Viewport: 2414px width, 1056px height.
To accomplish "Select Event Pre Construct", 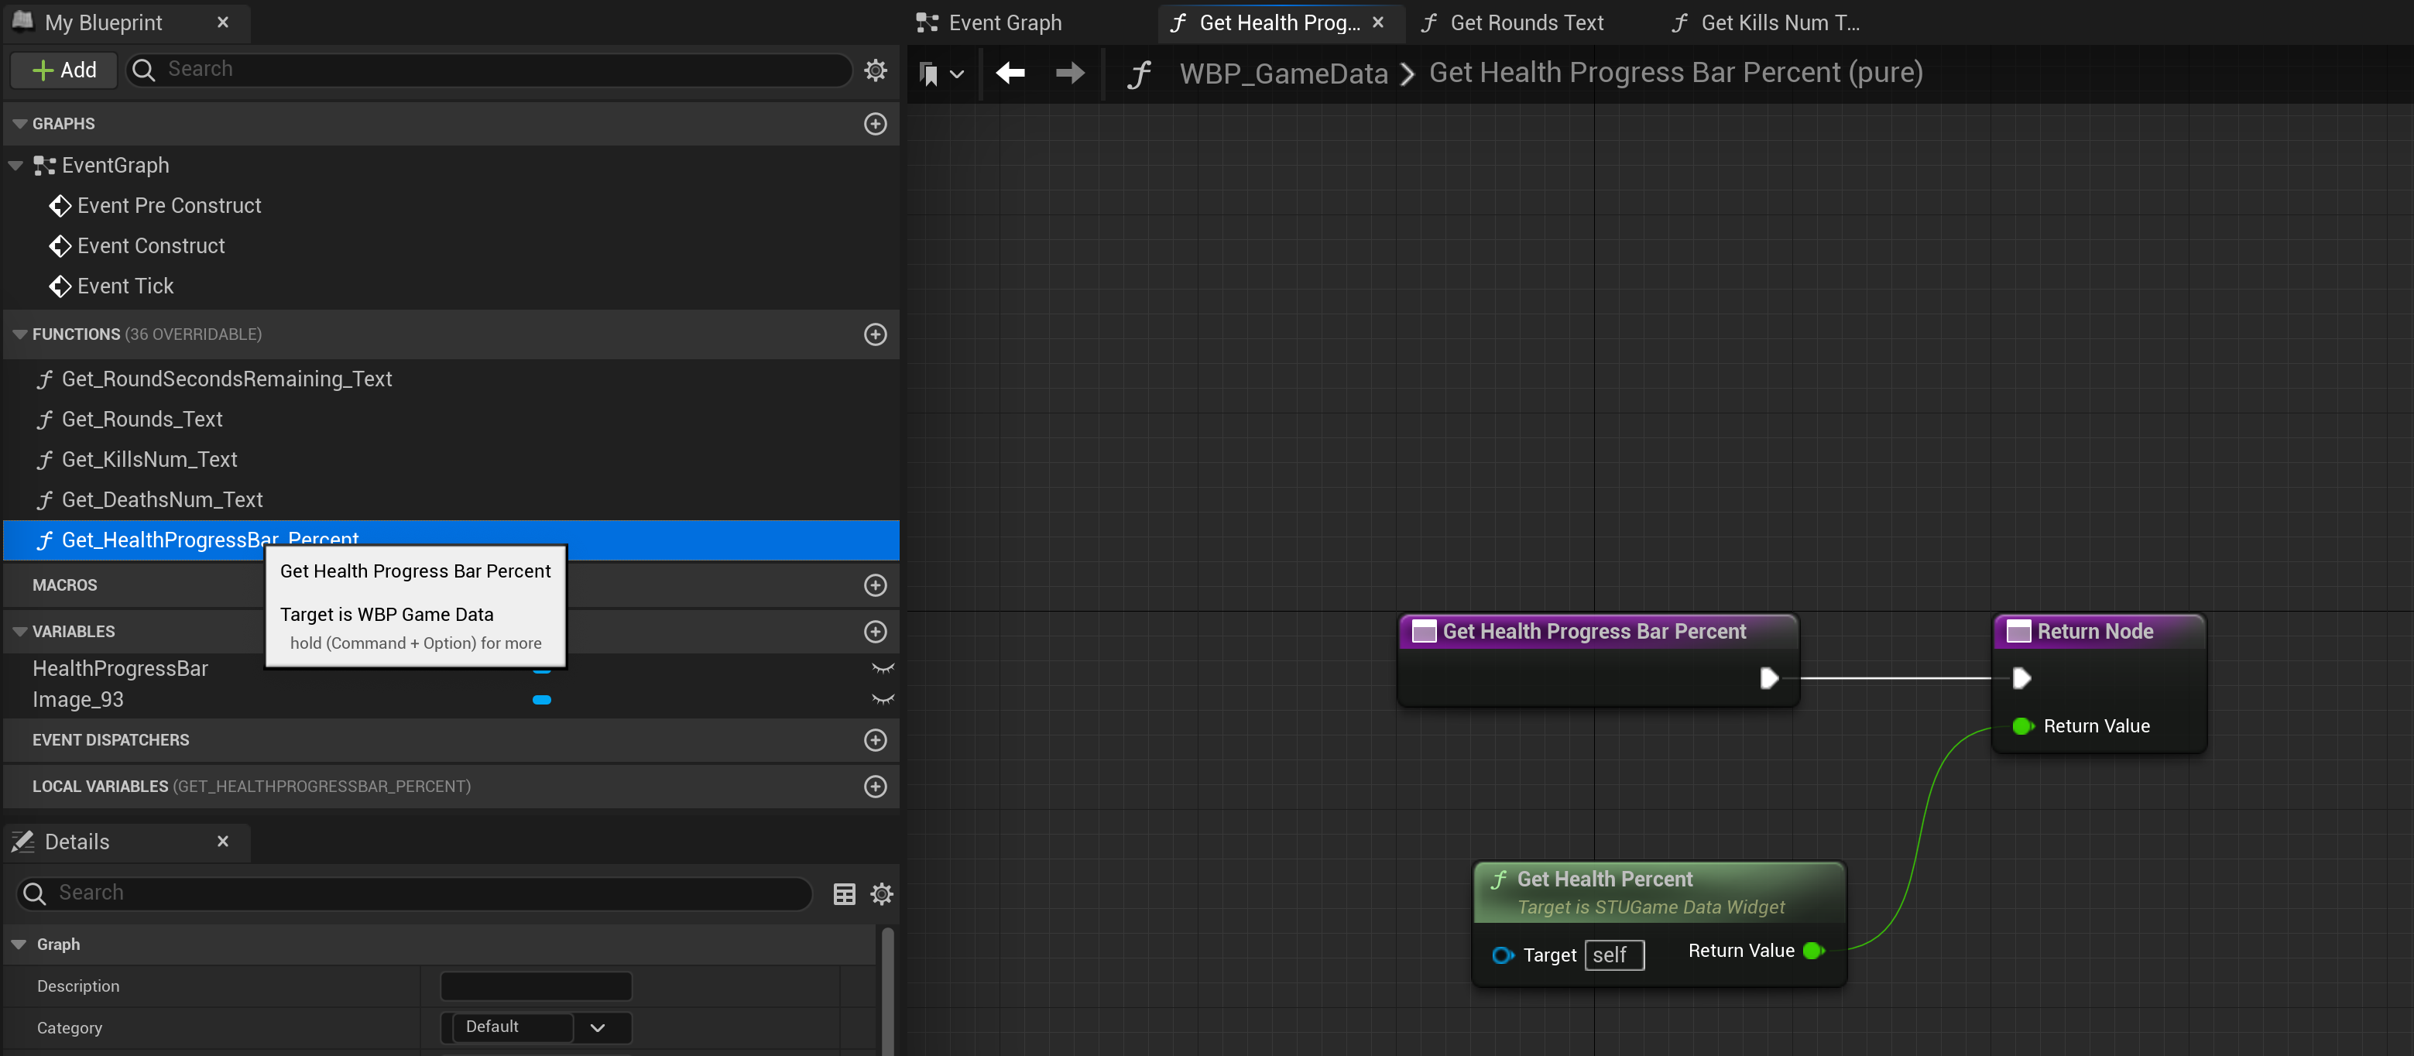I will (169, 206).
